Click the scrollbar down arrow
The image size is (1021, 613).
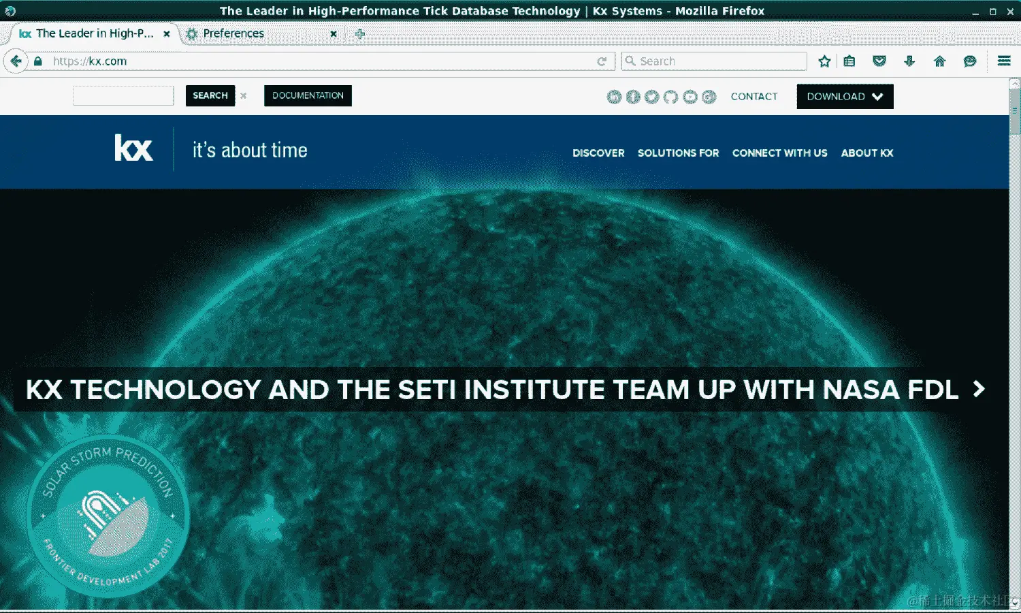click(x=1015, y=603)
